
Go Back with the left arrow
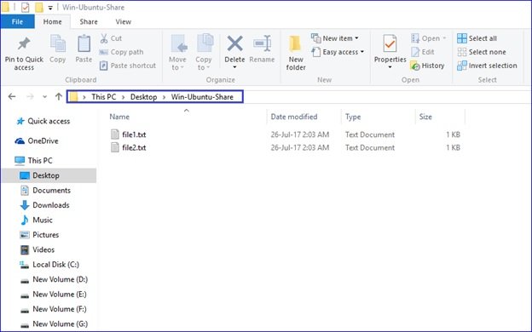point(12,97)
